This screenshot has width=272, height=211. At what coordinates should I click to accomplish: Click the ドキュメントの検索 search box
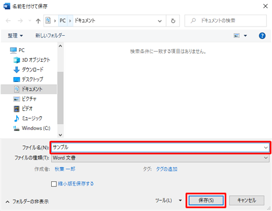(x=226, y=21)
